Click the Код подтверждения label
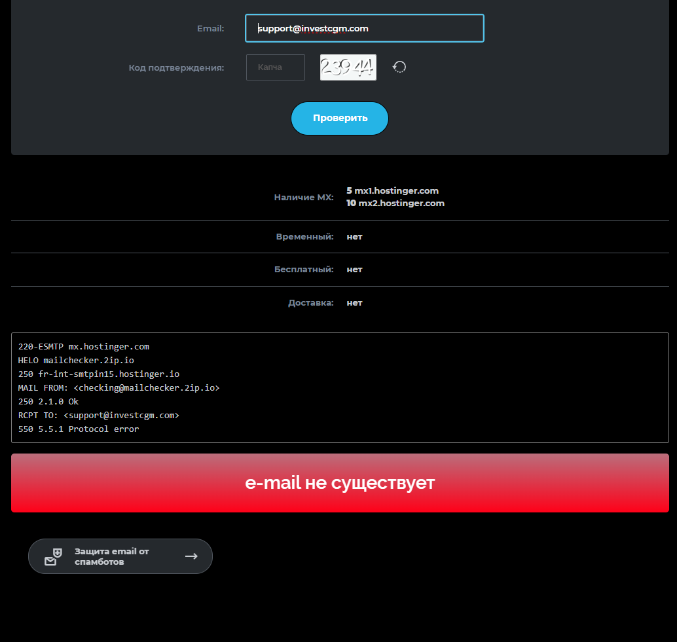Viewport: 677px width, 642px height. click(x=176, y=67)
